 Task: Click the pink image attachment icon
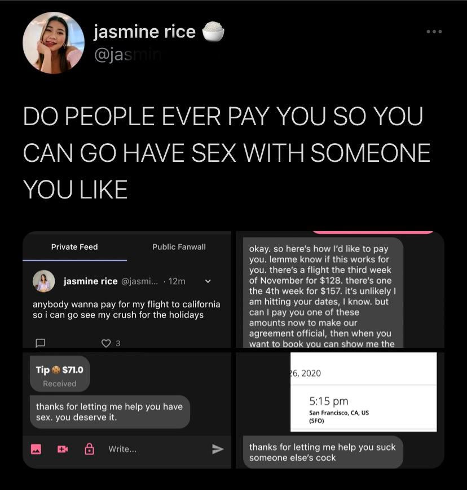(36, 449)
